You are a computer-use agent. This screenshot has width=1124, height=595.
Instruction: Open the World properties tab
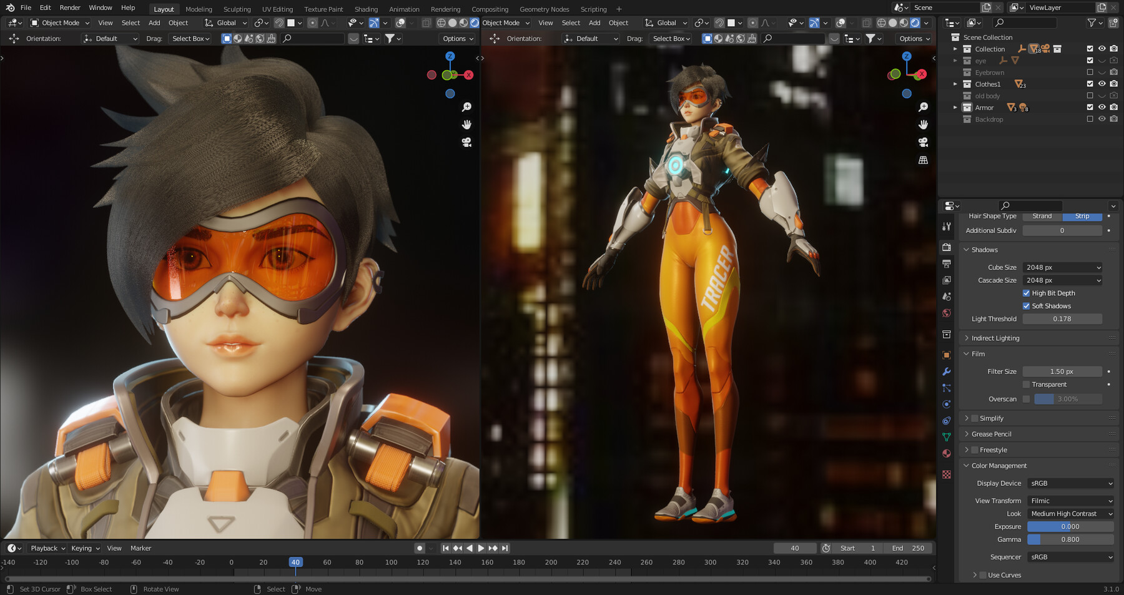947,313
